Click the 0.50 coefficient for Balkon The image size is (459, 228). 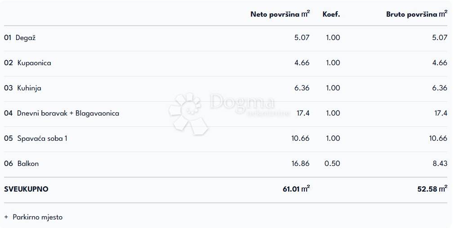tap(332, 164)
